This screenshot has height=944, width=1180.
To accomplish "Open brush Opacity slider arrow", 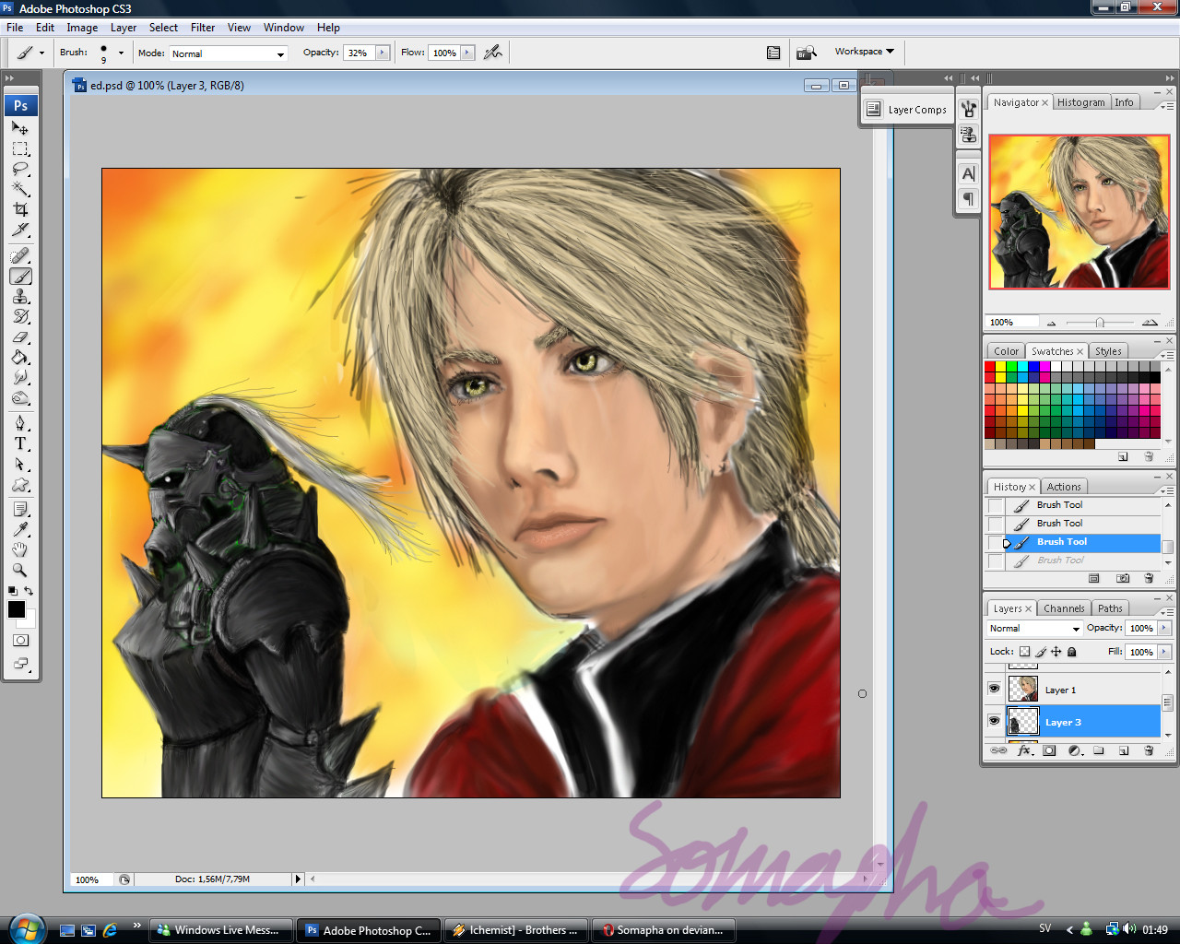I will [383, 53].
